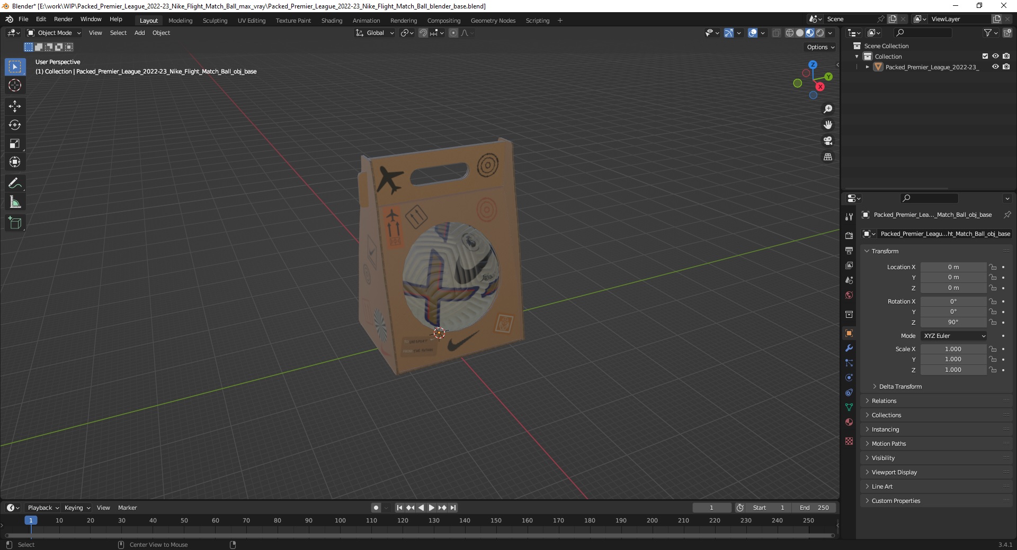The height and width of the screenshot is (550, 1017).
Task: Expand the Relations panel
Action: pyautogui.click(x=884, y=401)
